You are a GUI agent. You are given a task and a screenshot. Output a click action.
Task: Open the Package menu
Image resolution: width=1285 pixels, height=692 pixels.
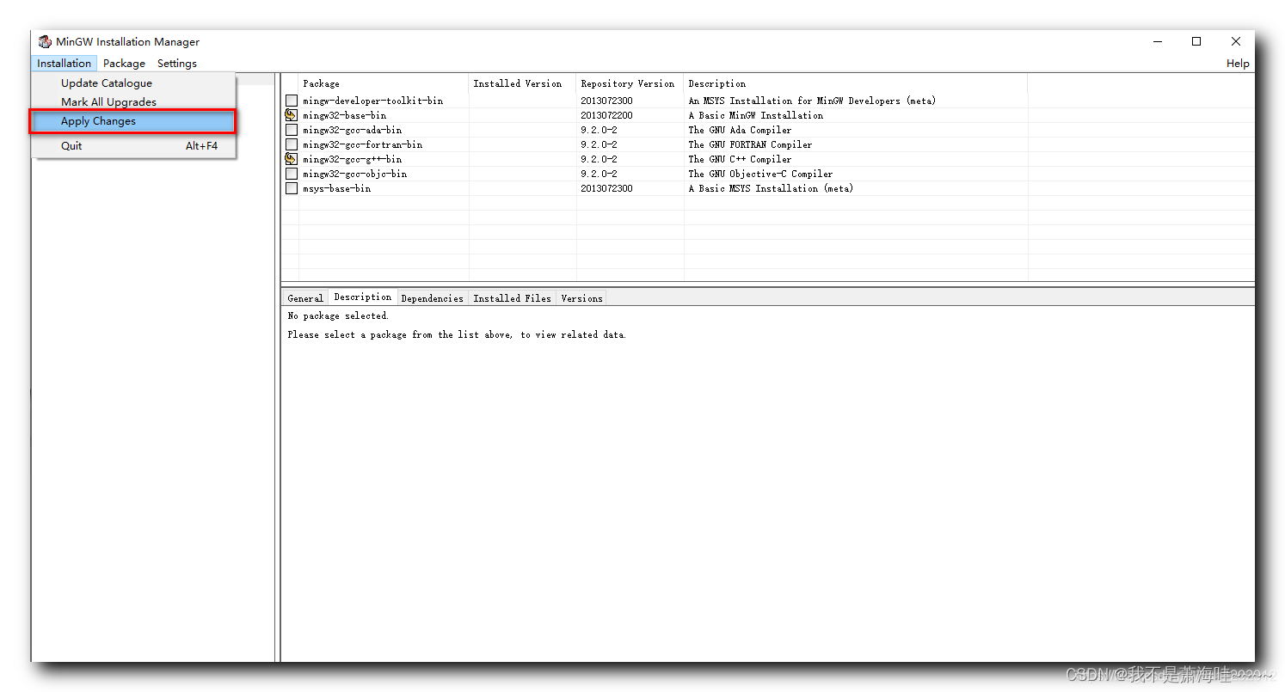point(124,63)
